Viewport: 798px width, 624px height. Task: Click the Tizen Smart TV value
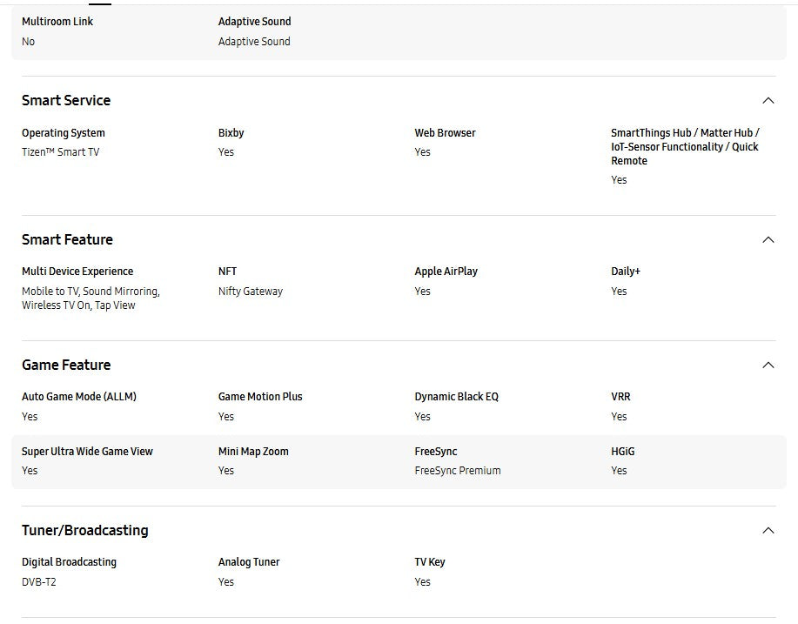pyautogui.click(x=60, y=152)
